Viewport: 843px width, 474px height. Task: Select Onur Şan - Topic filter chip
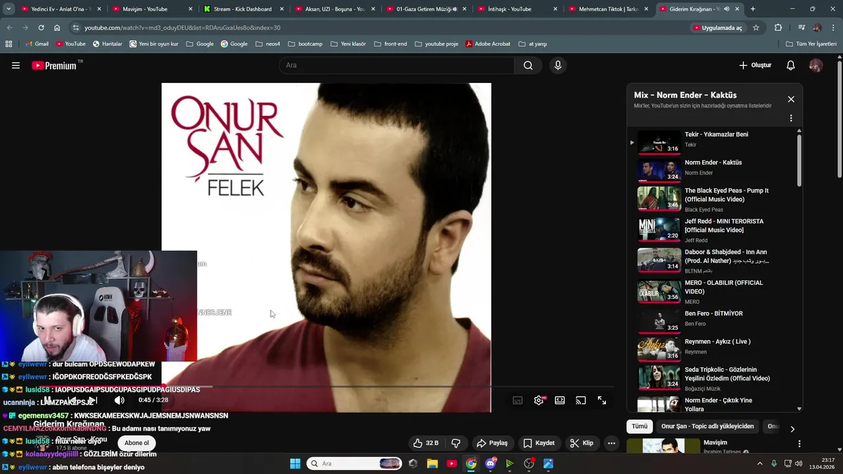[x=707, y=426]
